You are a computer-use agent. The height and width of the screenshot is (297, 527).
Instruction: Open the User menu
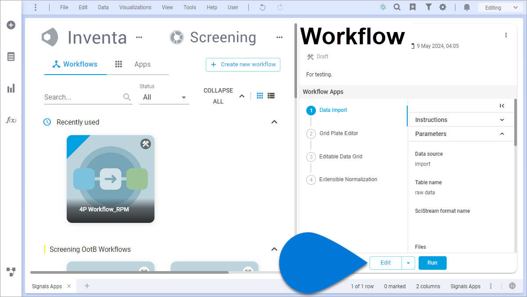233,7
